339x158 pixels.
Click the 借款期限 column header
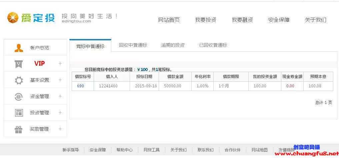(x=231, y=77)
